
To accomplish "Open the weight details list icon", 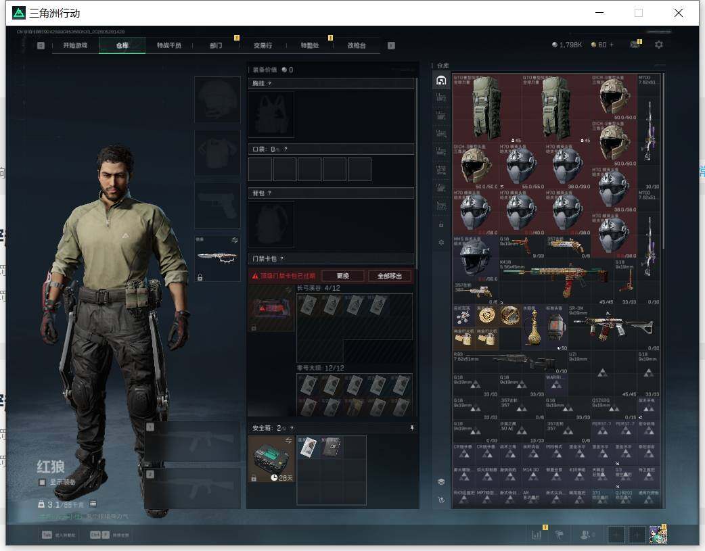I will tap(93, 504).
